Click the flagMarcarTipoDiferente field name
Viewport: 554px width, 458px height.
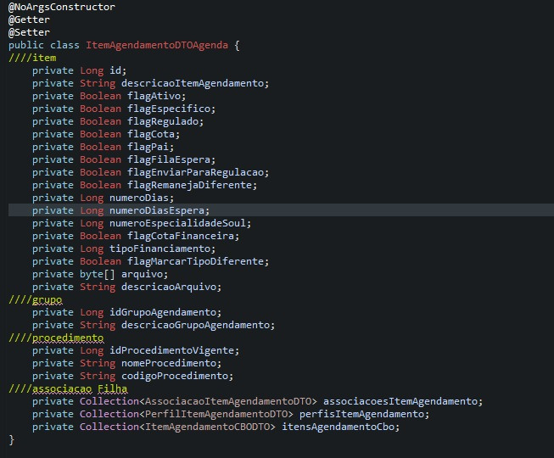(196, 261)
